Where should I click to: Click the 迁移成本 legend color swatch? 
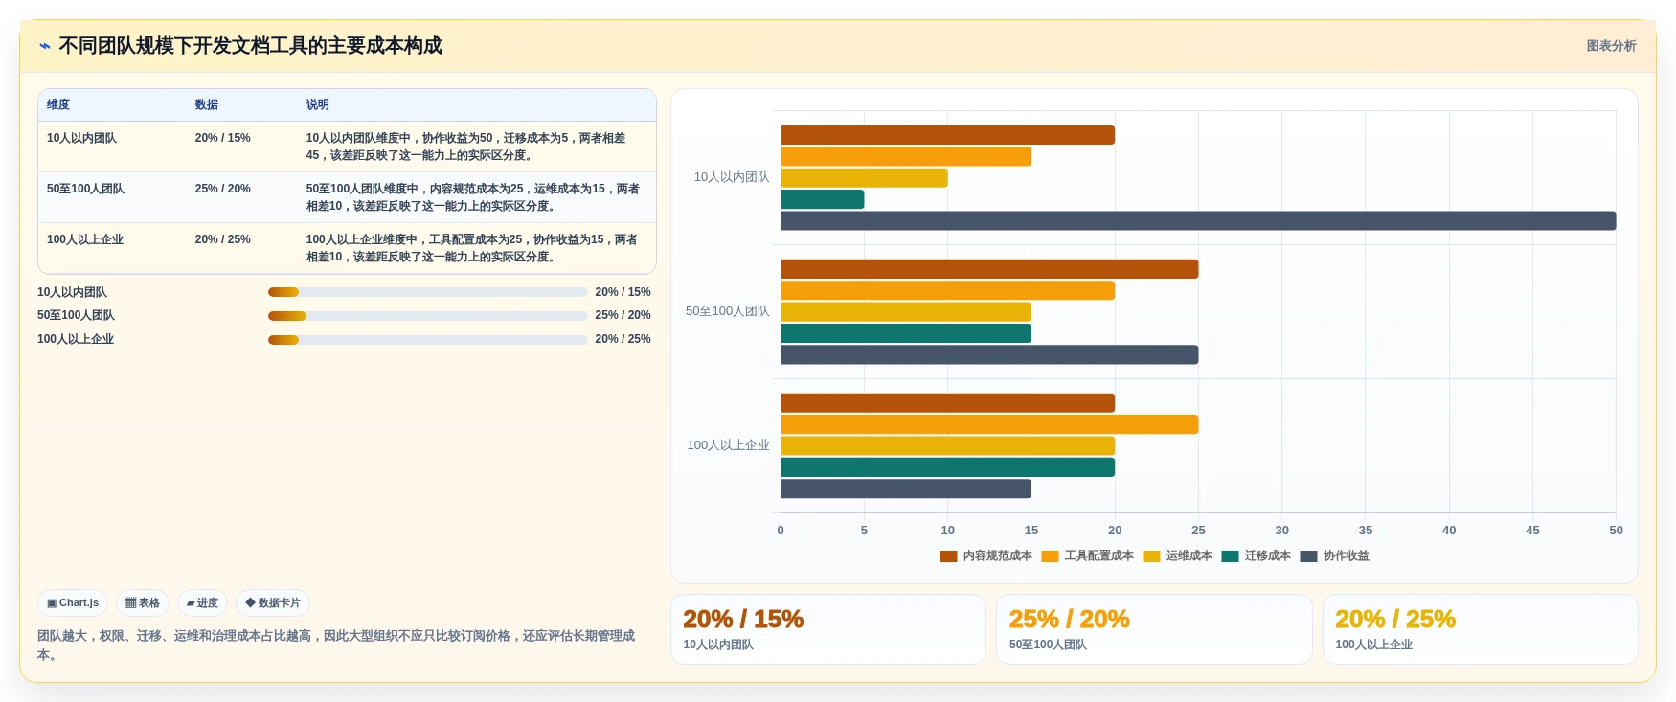(x=1230, y=556)
